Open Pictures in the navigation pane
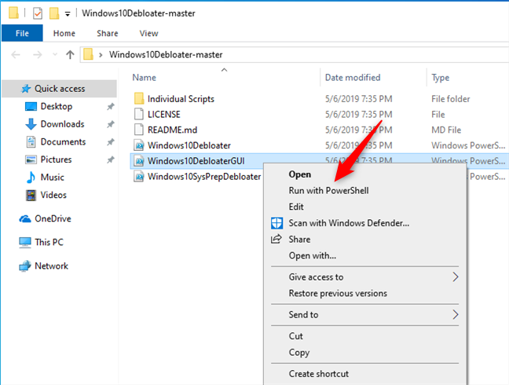This screenshot has height=385, width=509. tap(56, 159)
